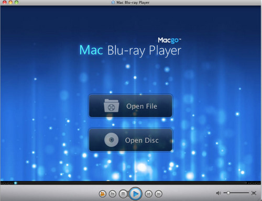Screen dimensions: 262x201
Task: Click the Open File button
Action: (130, 106)
